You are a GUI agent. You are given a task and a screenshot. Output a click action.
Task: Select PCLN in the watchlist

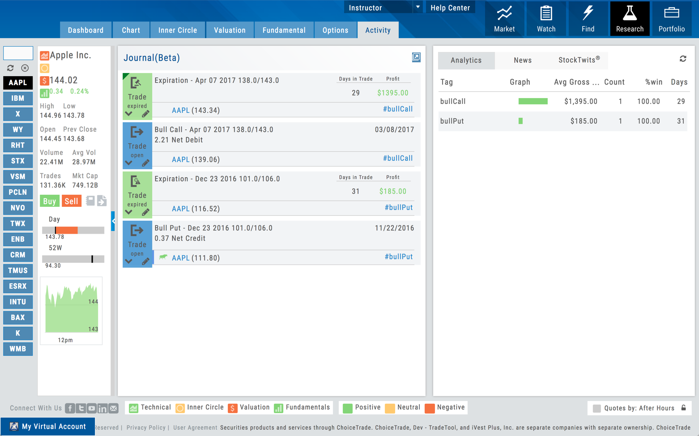18,192
